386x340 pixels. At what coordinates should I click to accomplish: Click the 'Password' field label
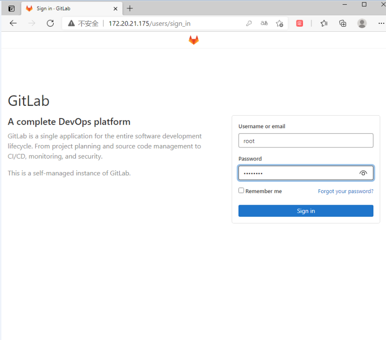[250, 159]
